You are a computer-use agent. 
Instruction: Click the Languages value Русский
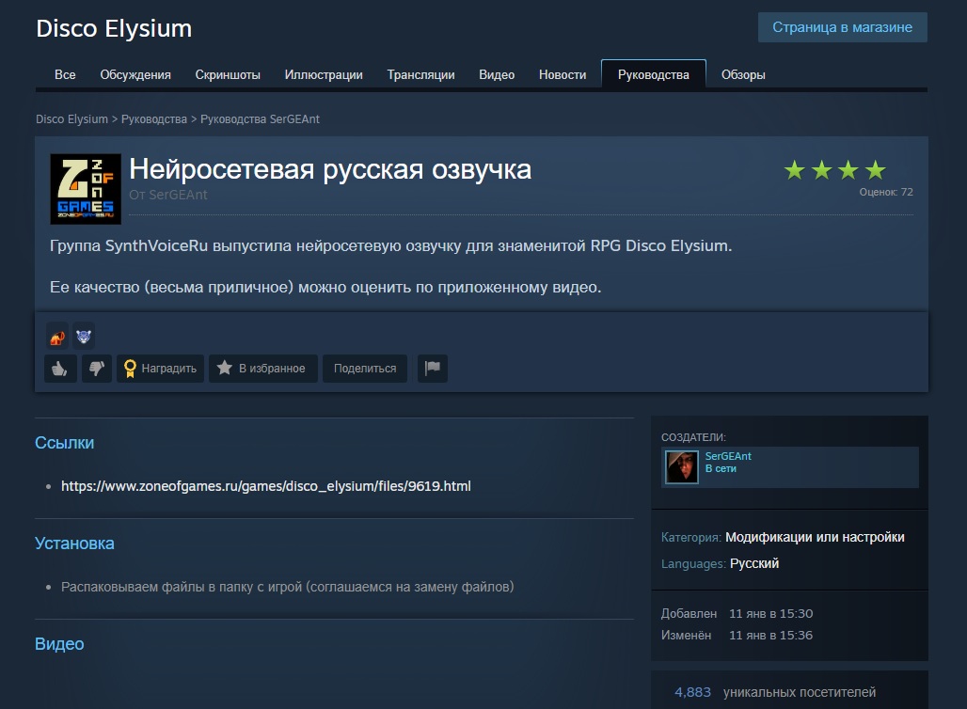[x=754, y=563]
